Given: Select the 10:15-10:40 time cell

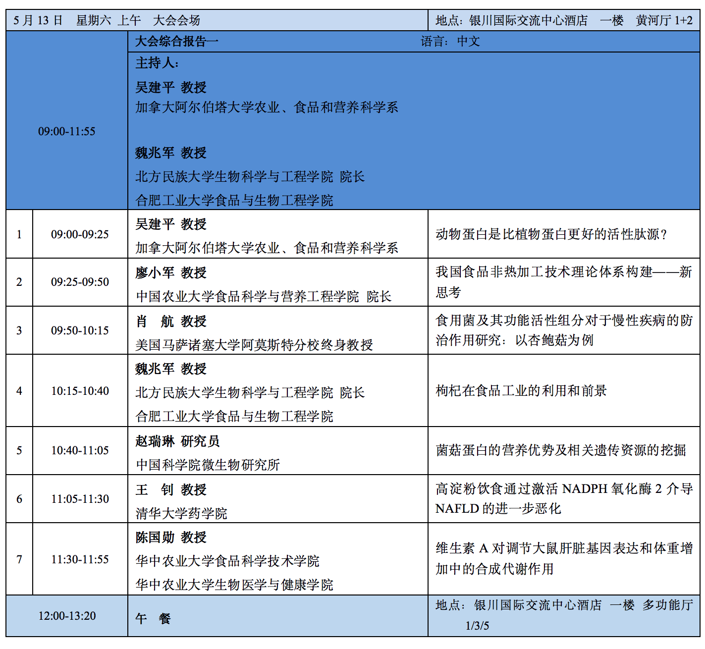Looking at the screenshot, I should pyautogui.click(x=80, y=391).
